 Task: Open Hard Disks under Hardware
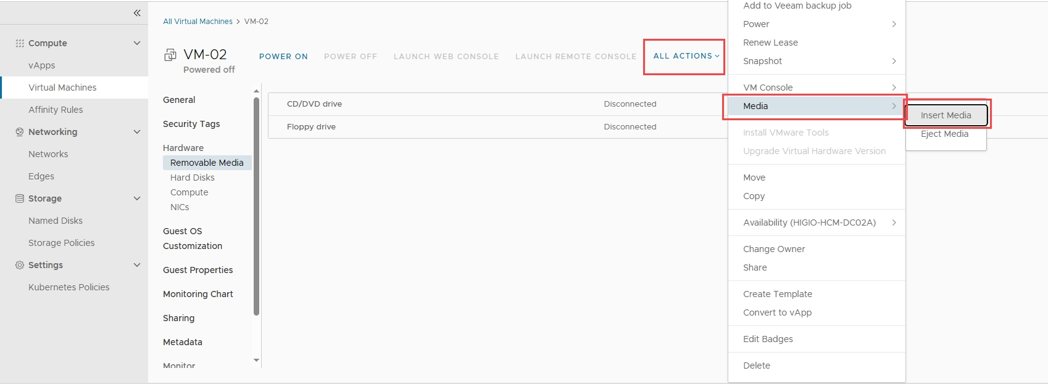click(193, 178)
